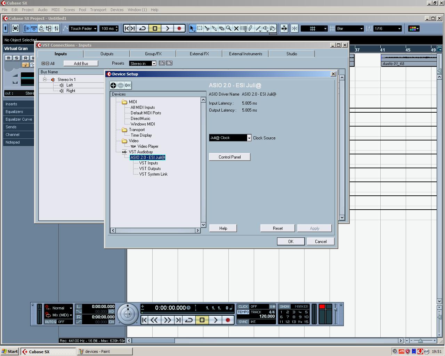Select the Erase tool
This screenshot has height=356, width=445.
[222, 29]
